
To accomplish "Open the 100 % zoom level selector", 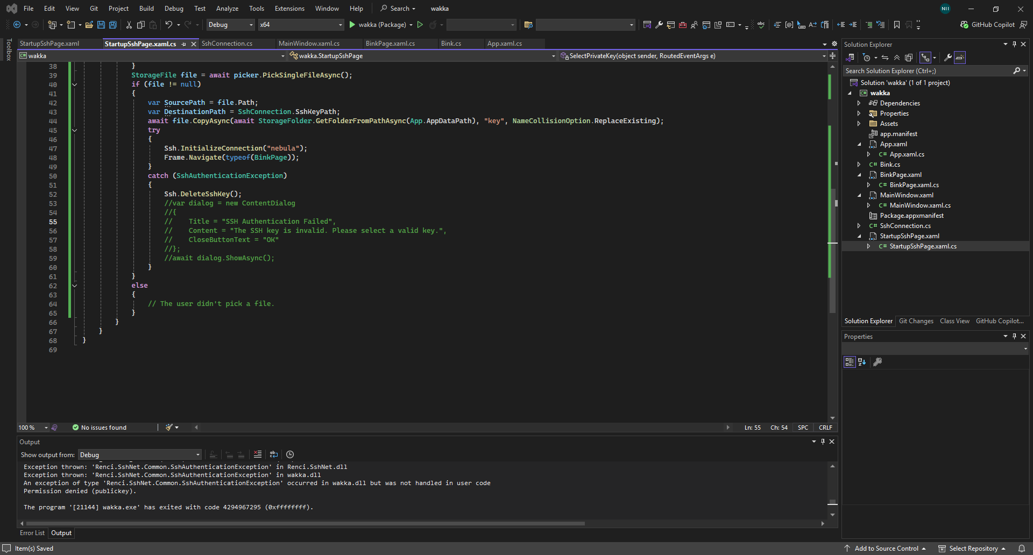I will (x=33, y=428).
